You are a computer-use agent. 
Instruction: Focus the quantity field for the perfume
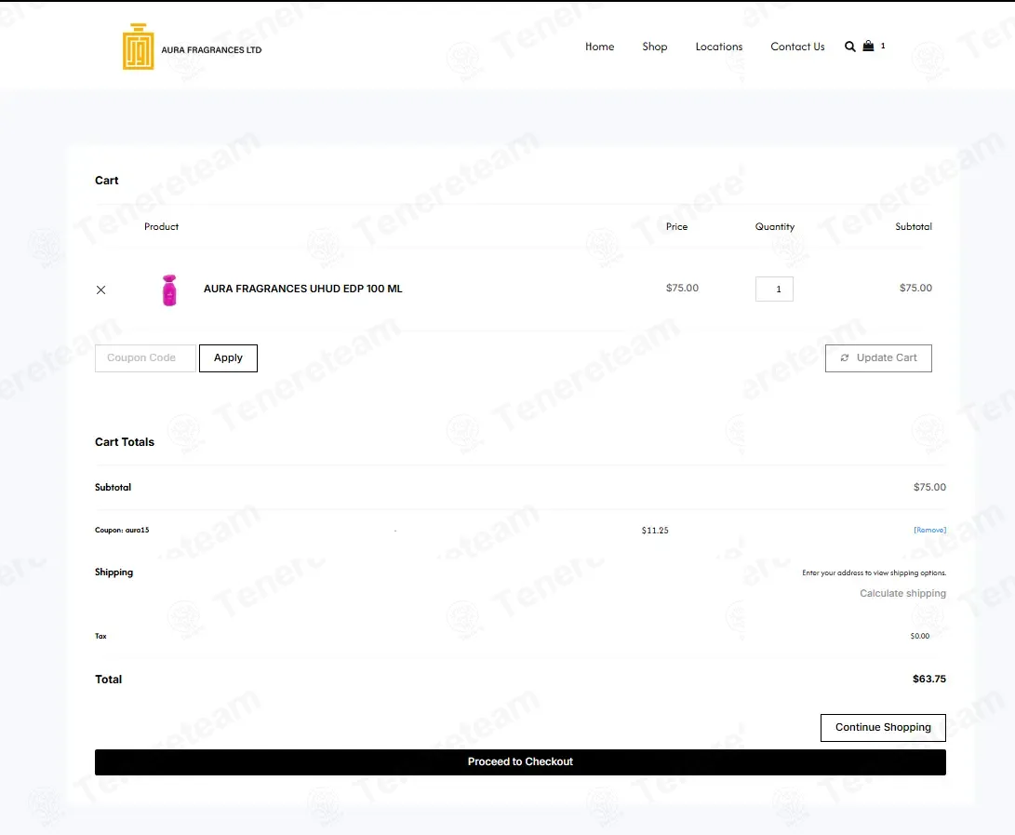(774, 290)
